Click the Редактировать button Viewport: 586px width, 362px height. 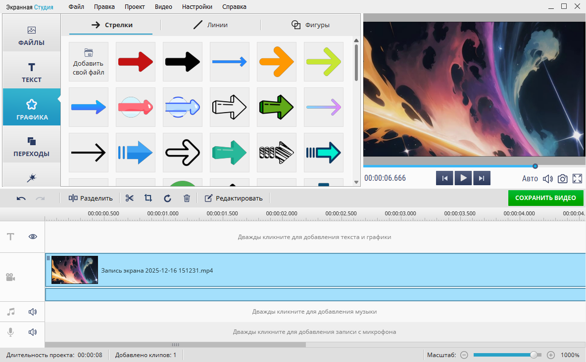[234, 199]
